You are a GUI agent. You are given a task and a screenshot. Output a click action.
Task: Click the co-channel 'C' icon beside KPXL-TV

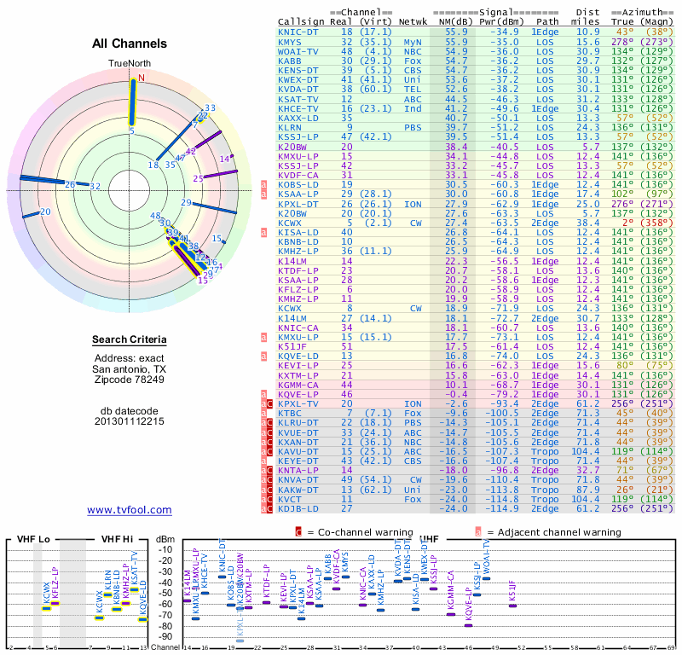[x=271, y=403]
